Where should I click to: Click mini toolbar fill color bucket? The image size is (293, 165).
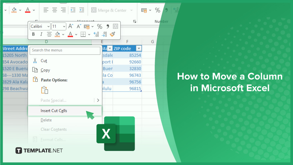pos(57,34)
